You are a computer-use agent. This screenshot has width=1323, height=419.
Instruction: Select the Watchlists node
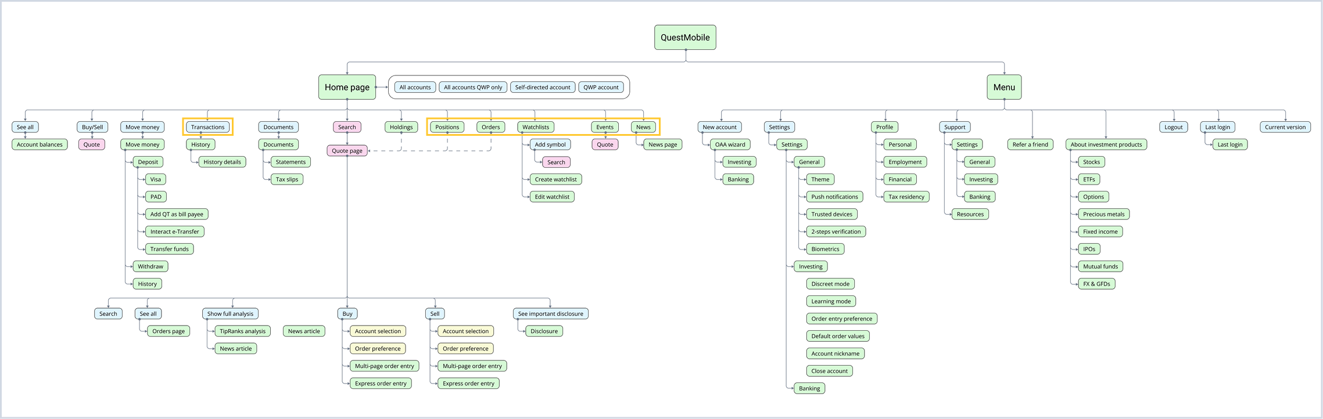pyautogui.click(x=535, y=127)
